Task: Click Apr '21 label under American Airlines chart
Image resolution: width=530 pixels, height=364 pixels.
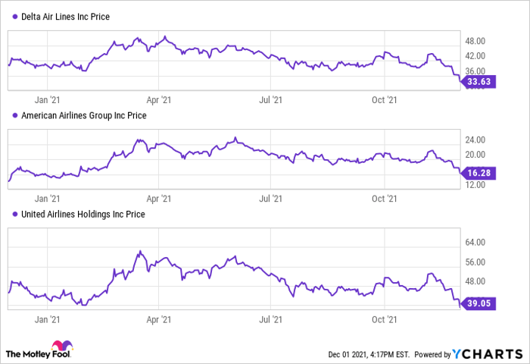Action: coord(157,196)
